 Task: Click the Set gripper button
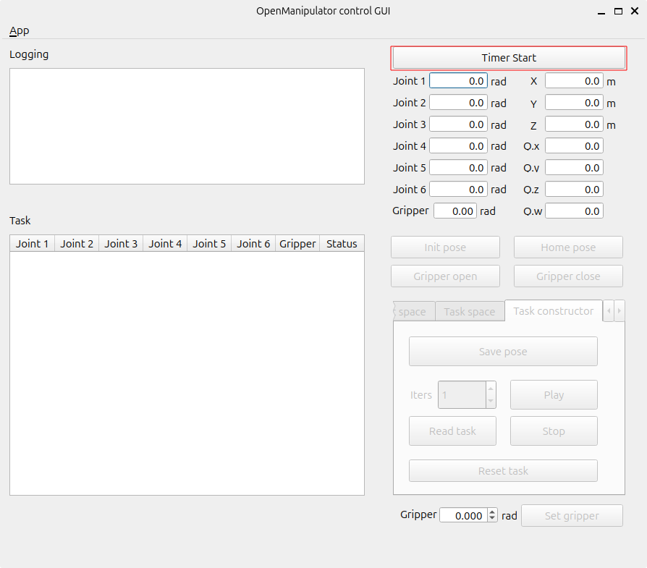(572, 516)
